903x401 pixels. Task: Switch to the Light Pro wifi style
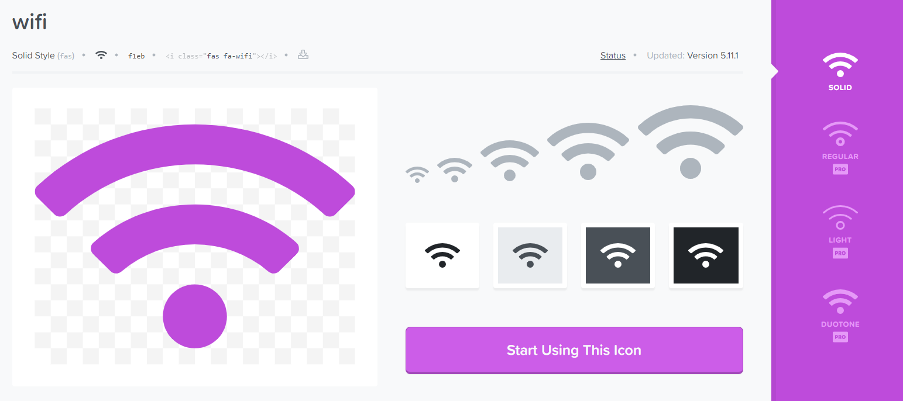(x=840, y=231)
